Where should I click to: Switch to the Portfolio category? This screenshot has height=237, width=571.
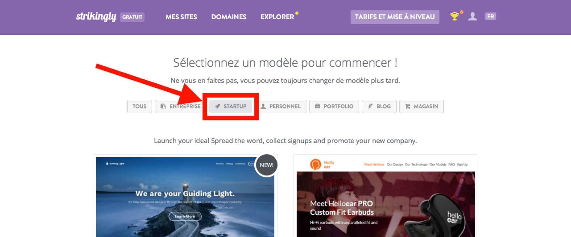(334, 106)
